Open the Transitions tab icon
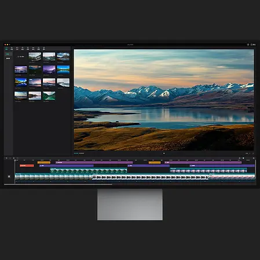260x260 pixels. (33, 48)
